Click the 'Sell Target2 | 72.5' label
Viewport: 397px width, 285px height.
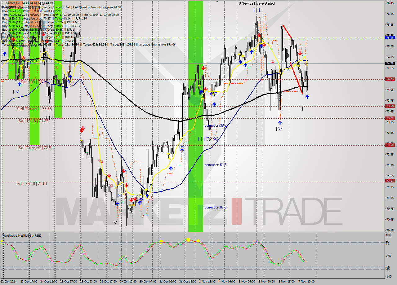point(35,148)
